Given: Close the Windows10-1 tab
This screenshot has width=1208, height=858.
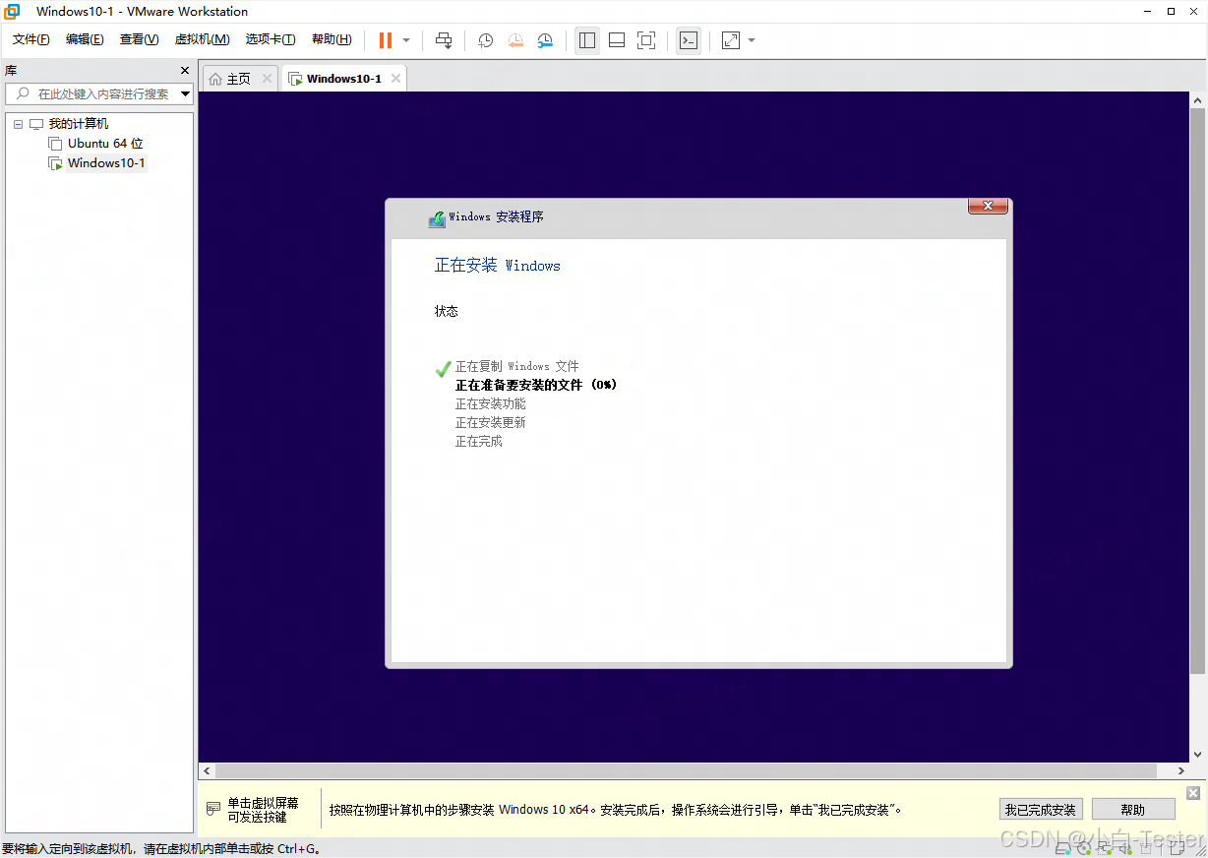Looking at the screenshot, I should (395, 79).
